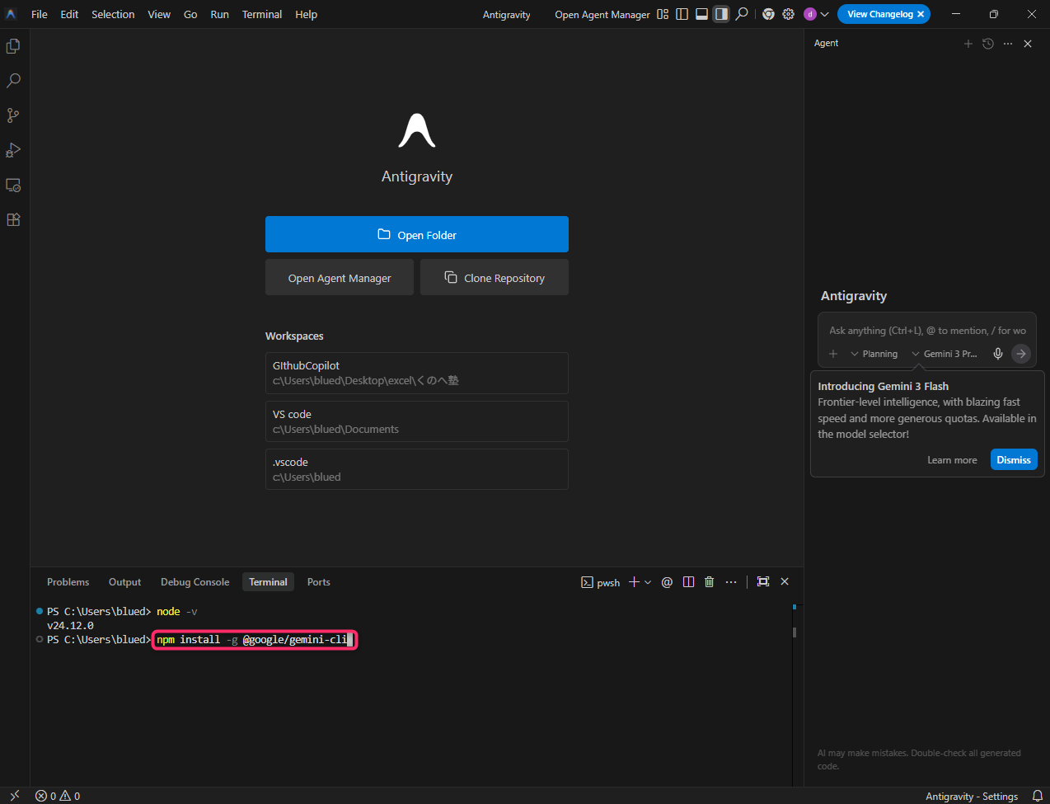This screenshot has width=1050, height=804.
Task: Open the Chrome browser icon in title bar
Action: [768, 14]
